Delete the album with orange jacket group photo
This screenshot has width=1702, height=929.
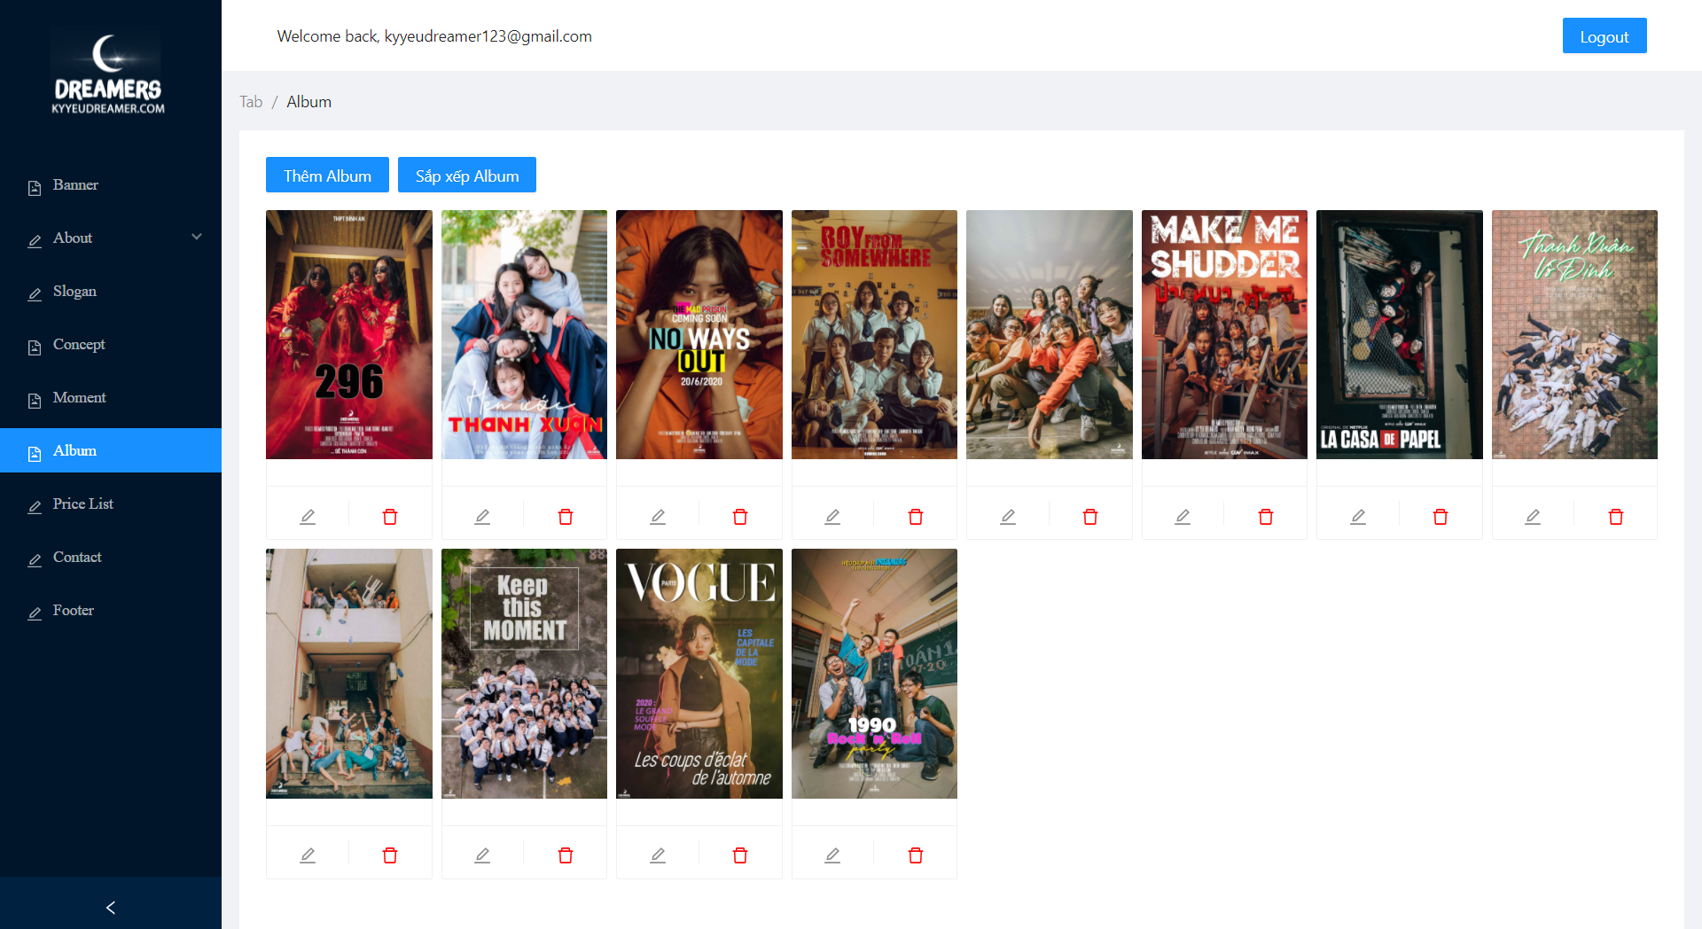1090,516
